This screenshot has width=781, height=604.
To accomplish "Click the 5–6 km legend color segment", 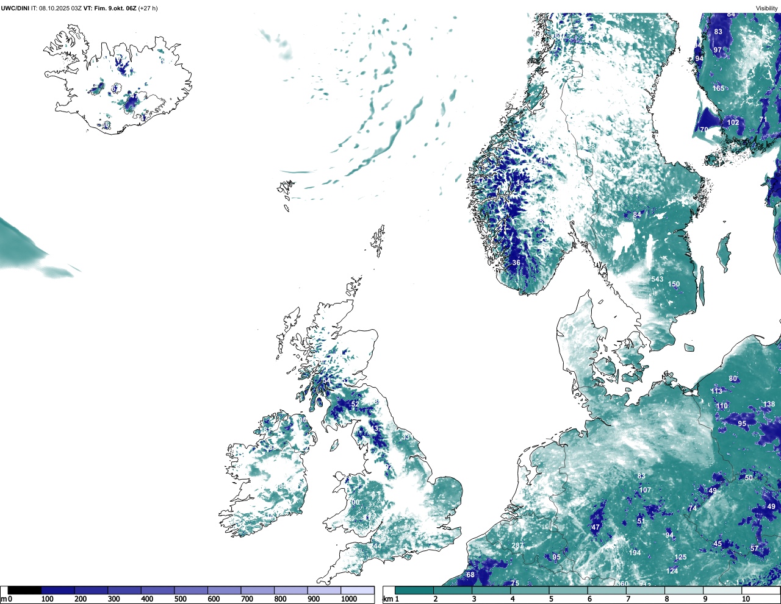I will [x=568, y=590].
